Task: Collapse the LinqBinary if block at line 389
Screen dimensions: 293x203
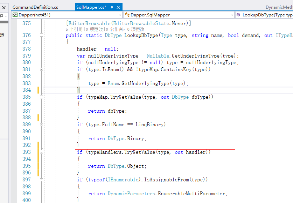Action: [x=42, y=125]
